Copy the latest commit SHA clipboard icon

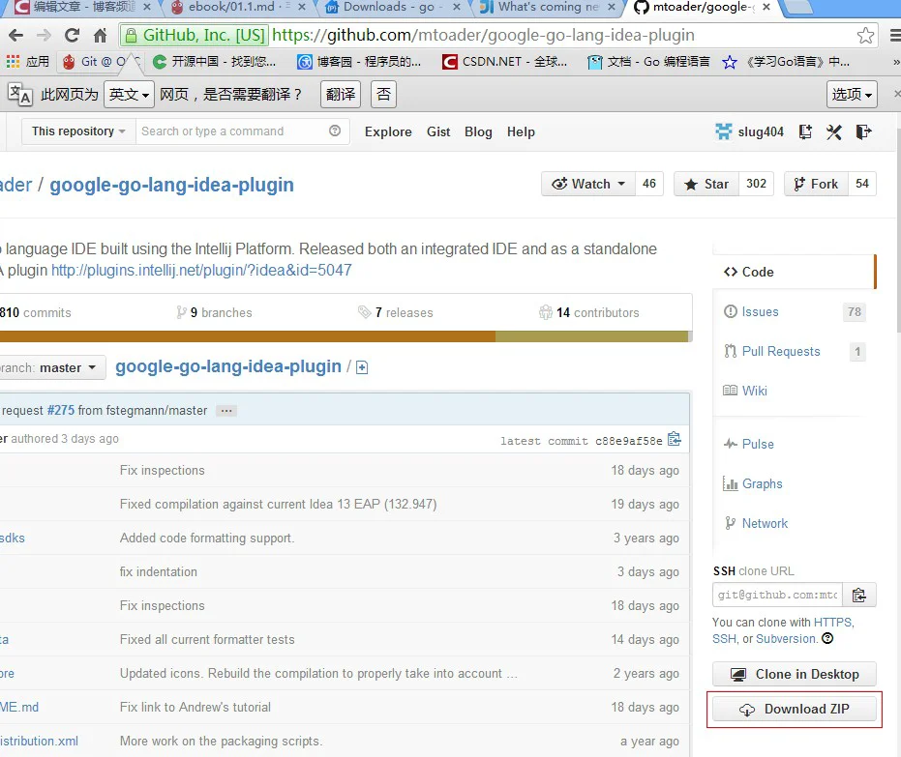675,440
